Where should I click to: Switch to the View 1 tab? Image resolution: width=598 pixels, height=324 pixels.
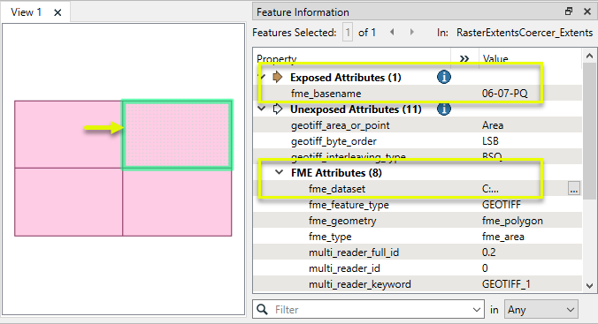click(26, 12)
